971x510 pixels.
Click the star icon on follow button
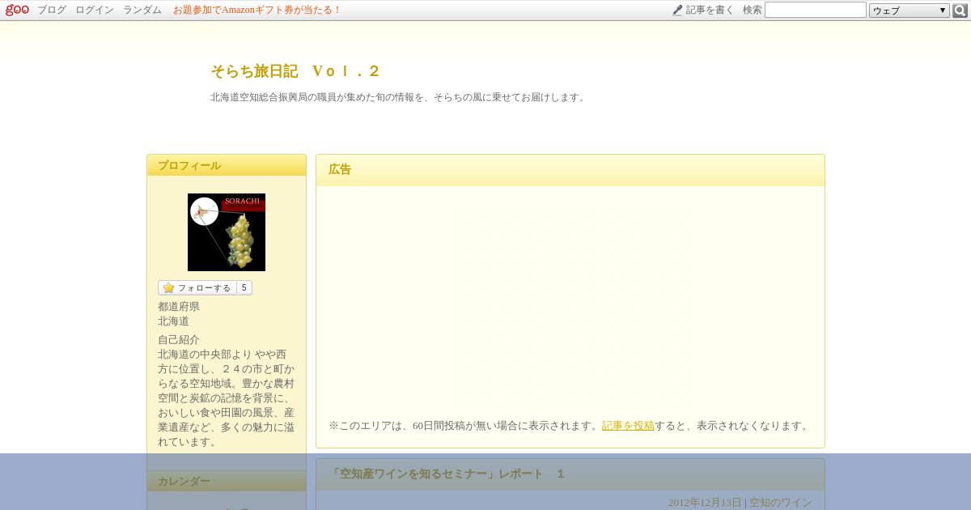168,287
